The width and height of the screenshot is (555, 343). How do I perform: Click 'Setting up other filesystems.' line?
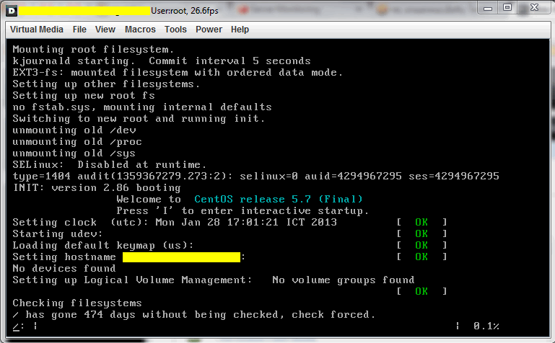(x=106, y=84)
